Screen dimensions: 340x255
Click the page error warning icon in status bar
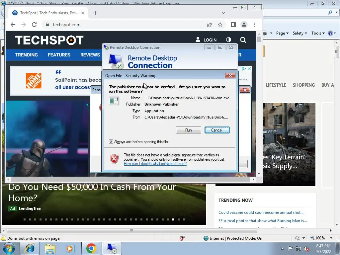tap(3, 238)
